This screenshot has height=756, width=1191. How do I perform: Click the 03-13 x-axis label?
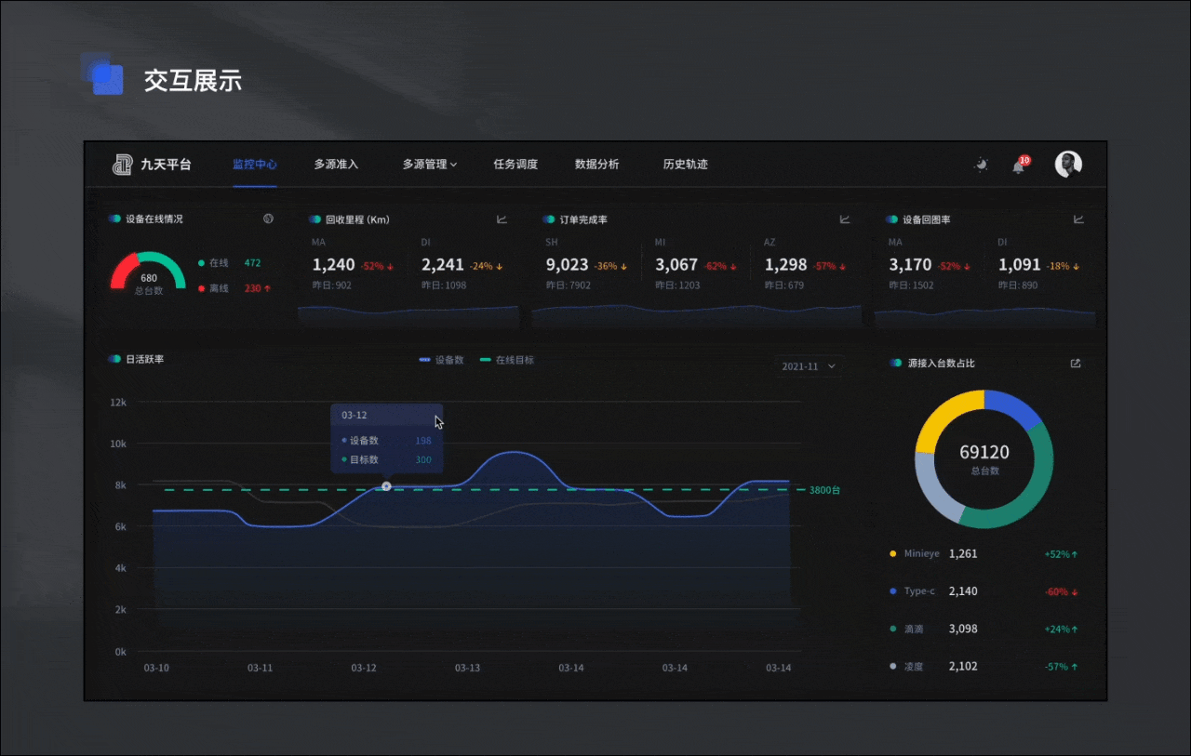pyautogui.click(x=467, y=668)
